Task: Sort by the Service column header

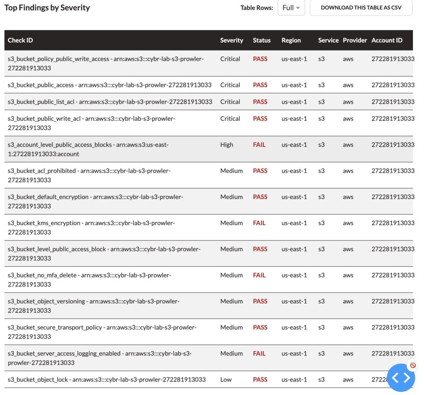Action: tap(328, 40)
